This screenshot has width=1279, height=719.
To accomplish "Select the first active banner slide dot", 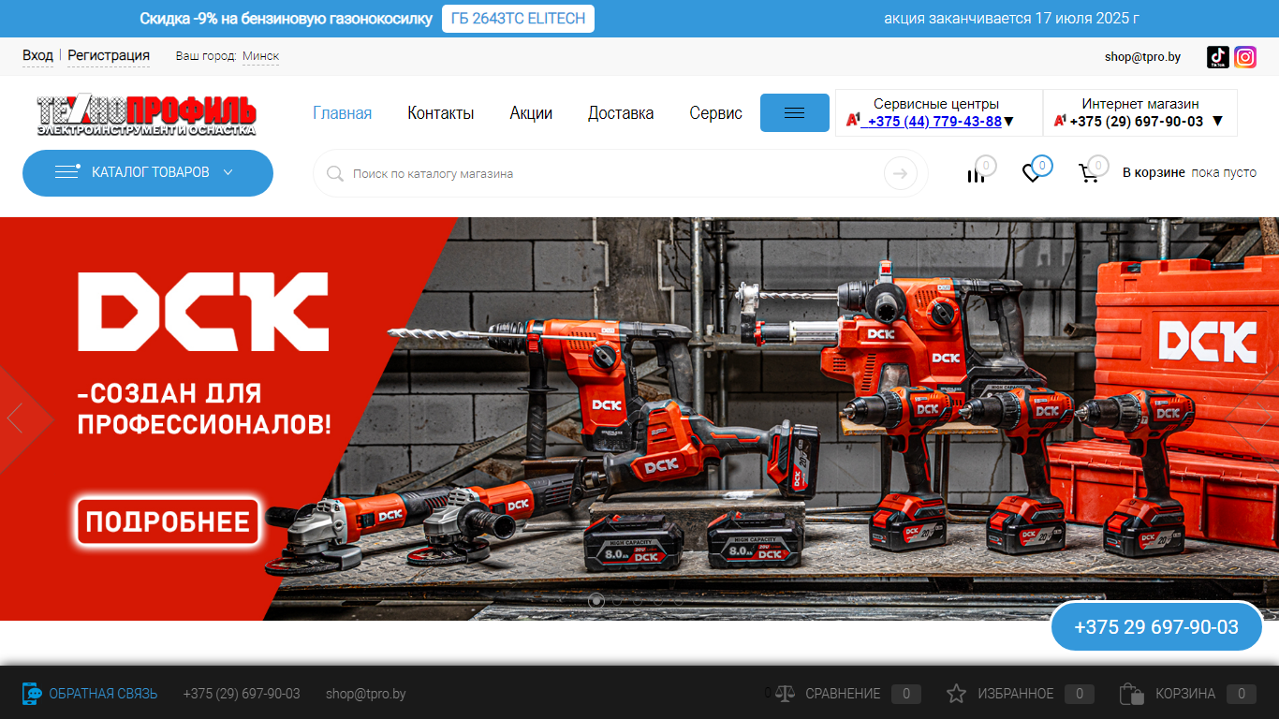I will 596,600.
